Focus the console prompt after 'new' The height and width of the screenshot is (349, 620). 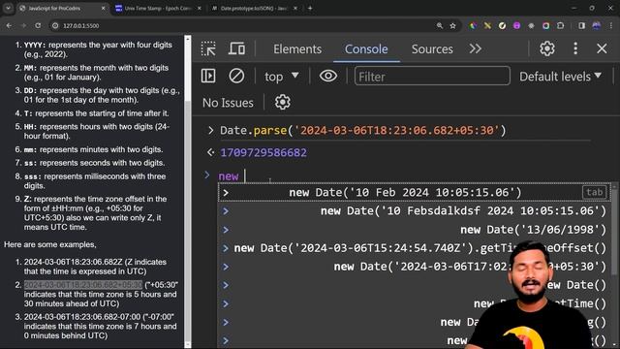(245, 176)
